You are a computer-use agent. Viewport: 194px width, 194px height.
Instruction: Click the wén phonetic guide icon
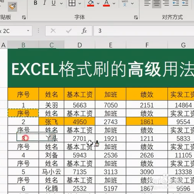(x=125, y=3)
